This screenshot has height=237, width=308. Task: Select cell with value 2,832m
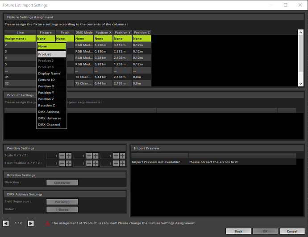[x=123, y=51]
